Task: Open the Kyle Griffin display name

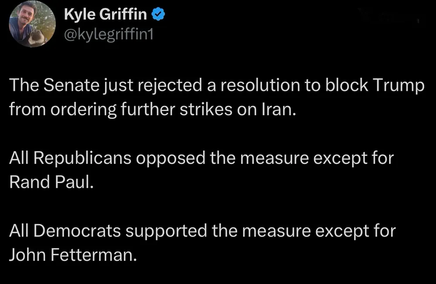Action: [105, 15]
